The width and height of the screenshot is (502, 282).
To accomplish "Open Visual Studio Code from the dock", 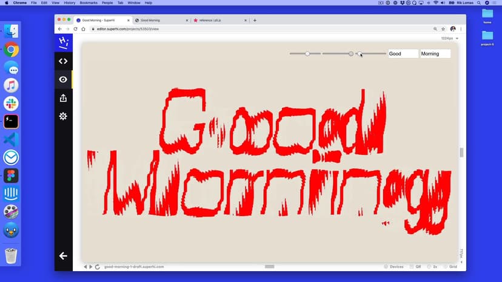I will (x=11, y=139).
